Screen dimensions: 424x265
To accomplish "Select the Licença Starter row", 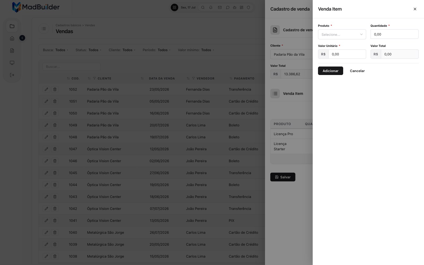I will [291, 146].
